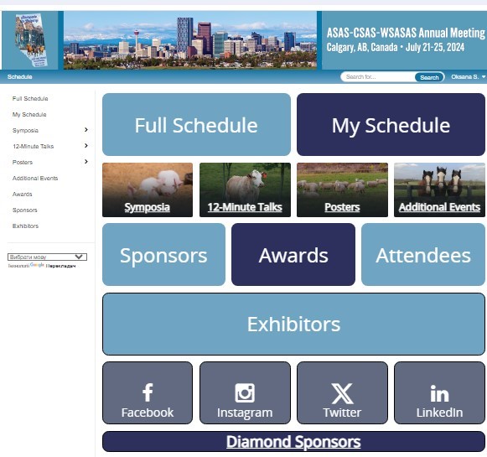Open the Oksana S. user menu

click(x=468, y=77)
